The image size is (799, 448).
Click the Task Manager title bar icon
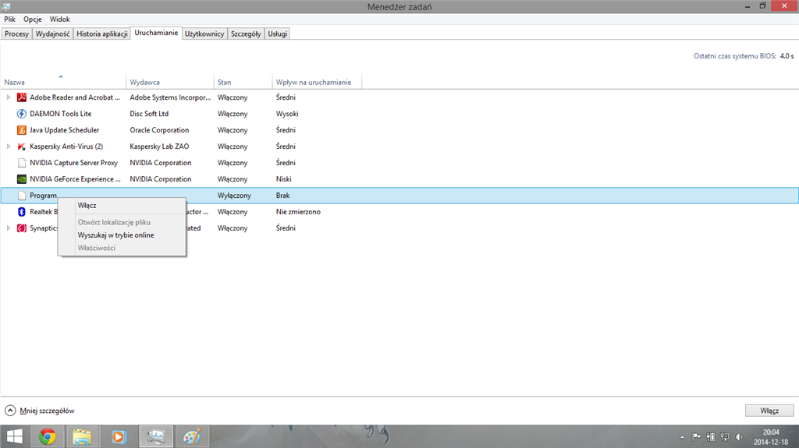[6, 6]
